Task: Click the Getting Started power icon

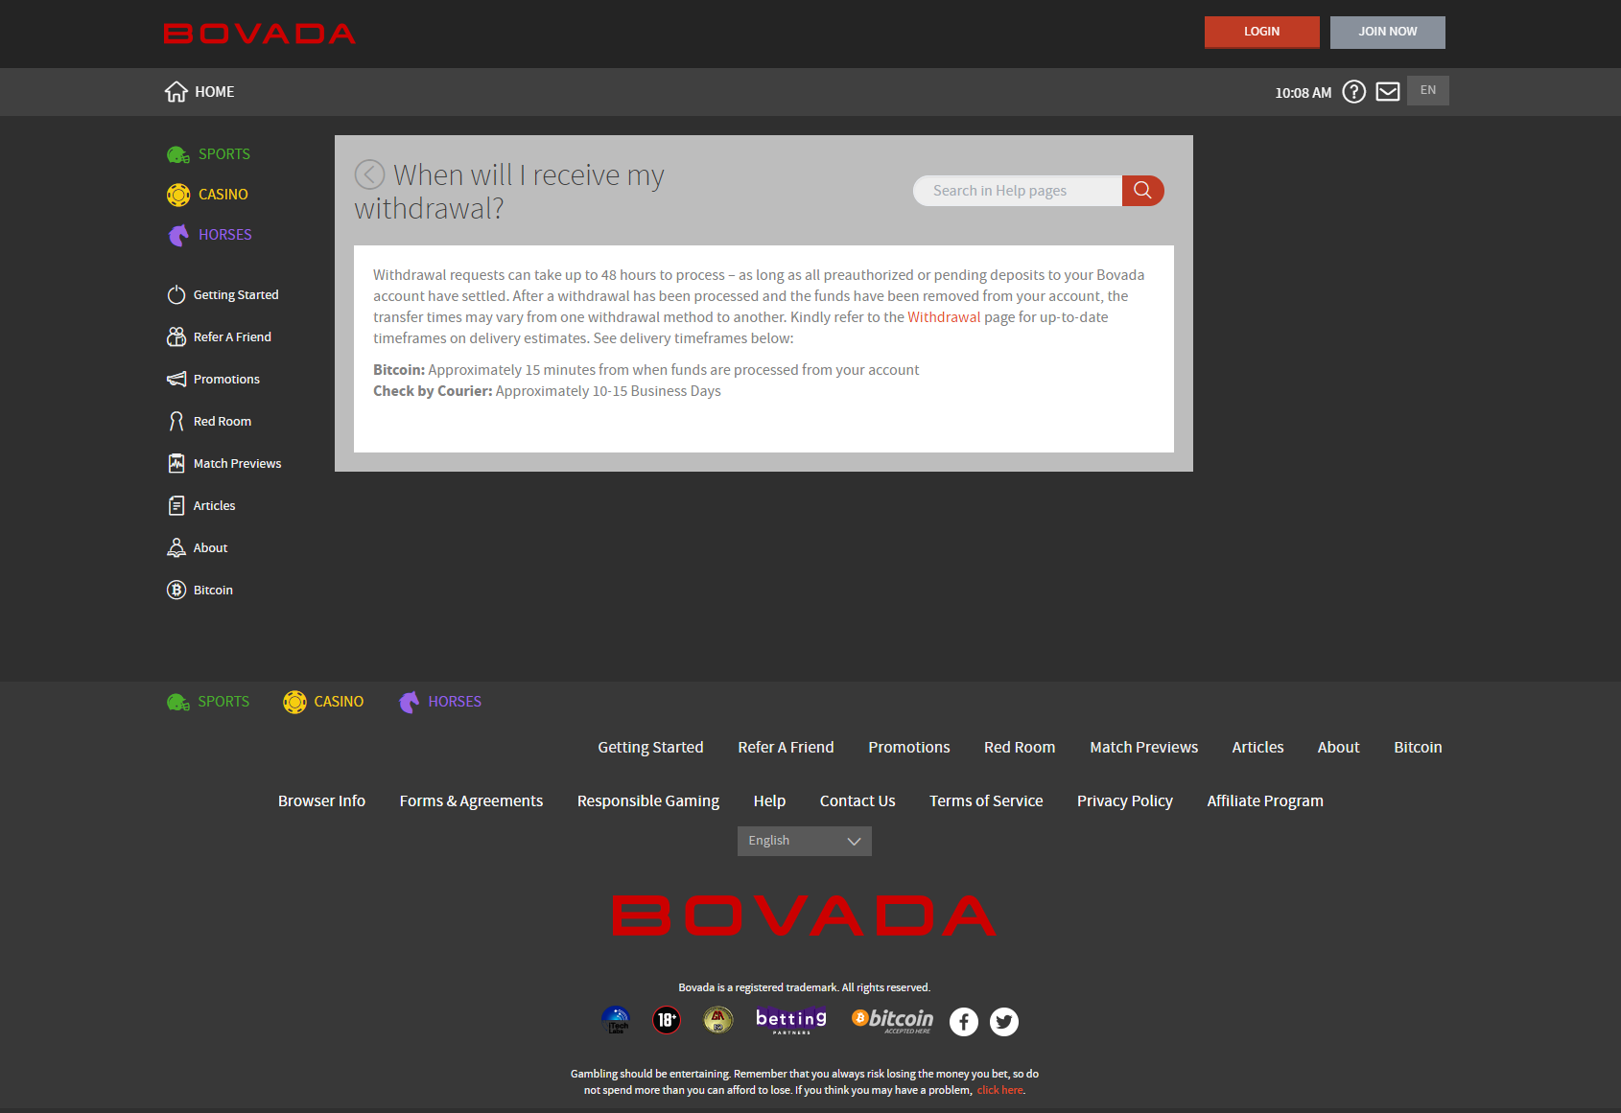Action: 176,294
